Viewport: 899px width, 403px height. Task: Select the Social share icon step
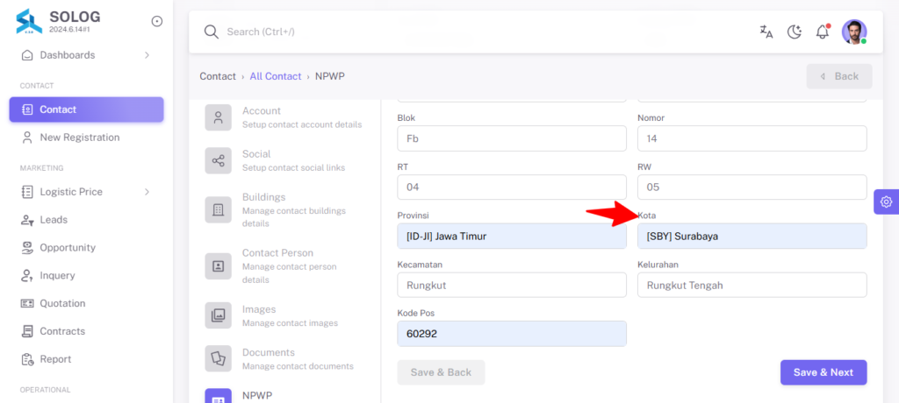pyautogui.click(x=219, y=161)
